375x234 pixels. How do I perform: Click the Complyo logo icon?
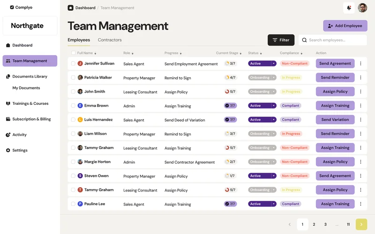tap(12, 7)
